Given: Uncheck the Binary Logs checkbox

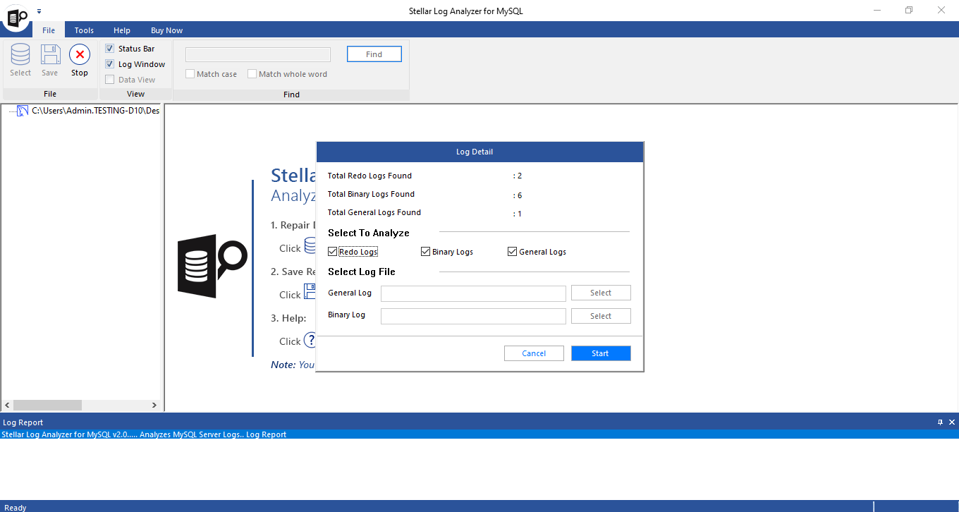Looking at the screenshot, I should click(425, 252).
